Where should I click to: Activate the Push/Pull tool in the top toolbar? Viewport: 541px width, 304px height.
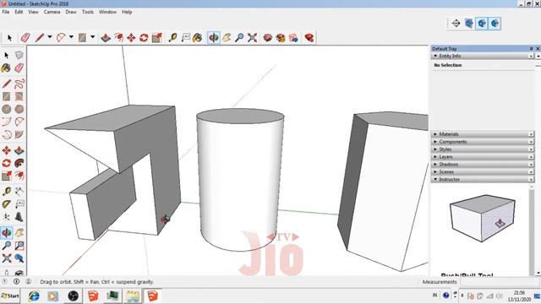[x=106, y=37]
